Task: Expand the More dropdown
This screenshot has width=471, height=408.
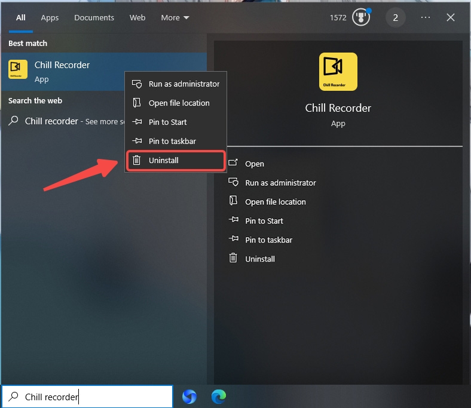Action: [x=175, y=18]
